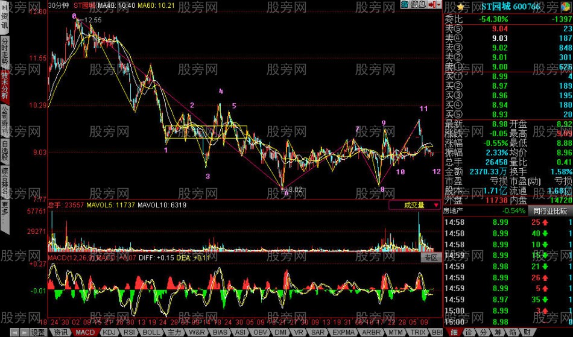573x337 pixels.
Task: Click the 买⑤ price 8.93
Action: tap(499, 115)
